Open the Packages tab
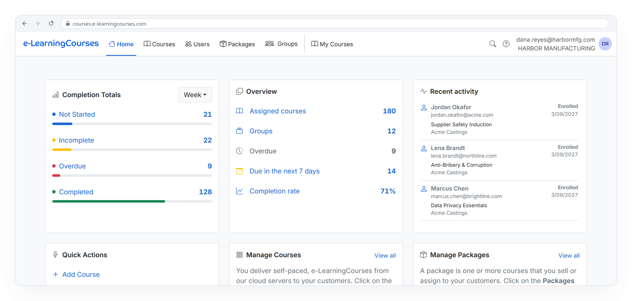The width and height of the screenshot is (632, 301). click(x=237, y=44)
